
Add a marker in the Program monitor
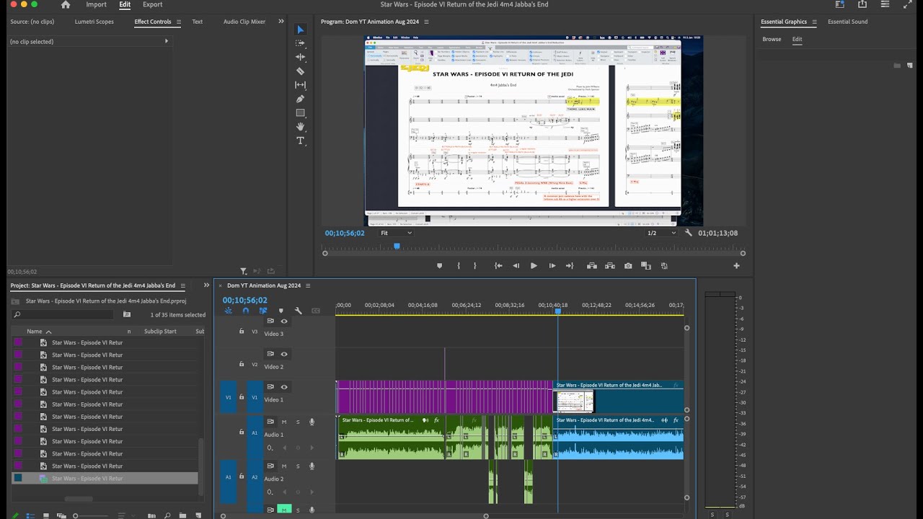pyautogui.click(x=439, y=266)
